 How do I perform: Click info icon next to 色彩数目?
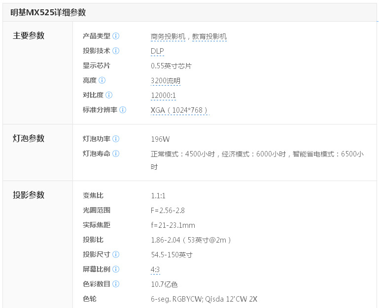coord(116,284)
